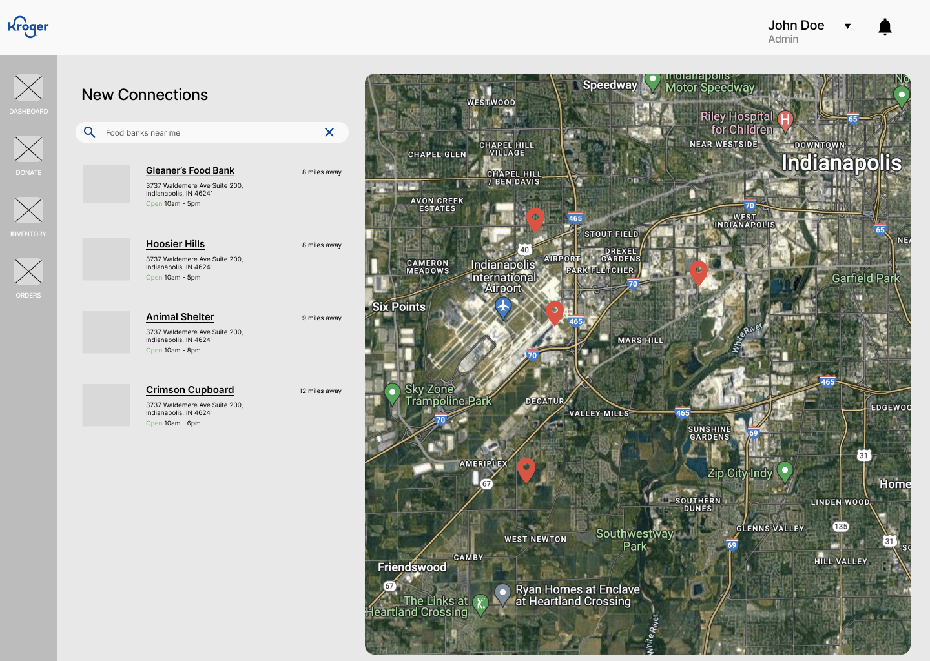Viewport: 930px width, 661px height.
Task: Click '12 miles away' for Crimson Cupboard
Action: click(320, 391)
